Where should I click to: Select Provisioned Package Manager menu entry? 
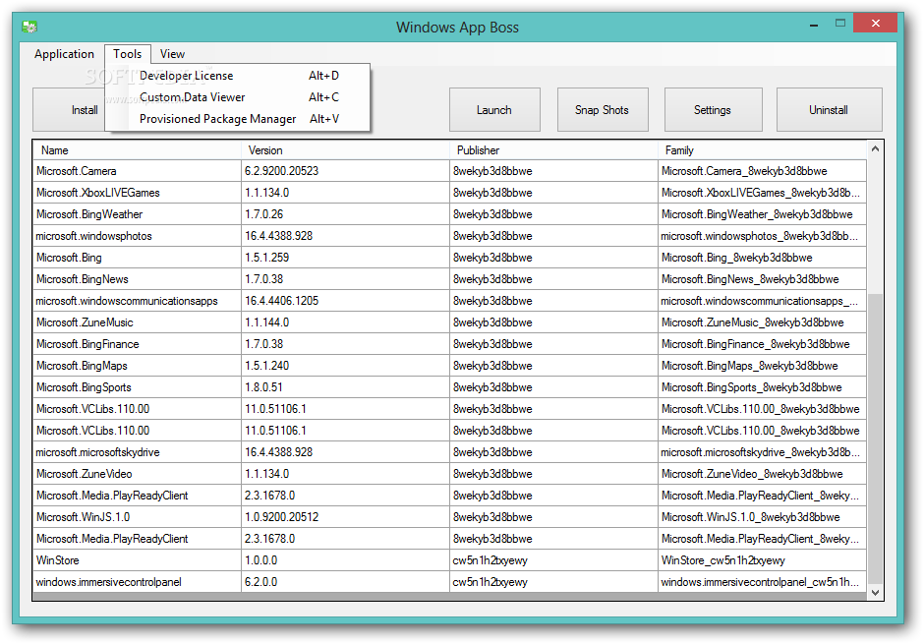(238, 118)
